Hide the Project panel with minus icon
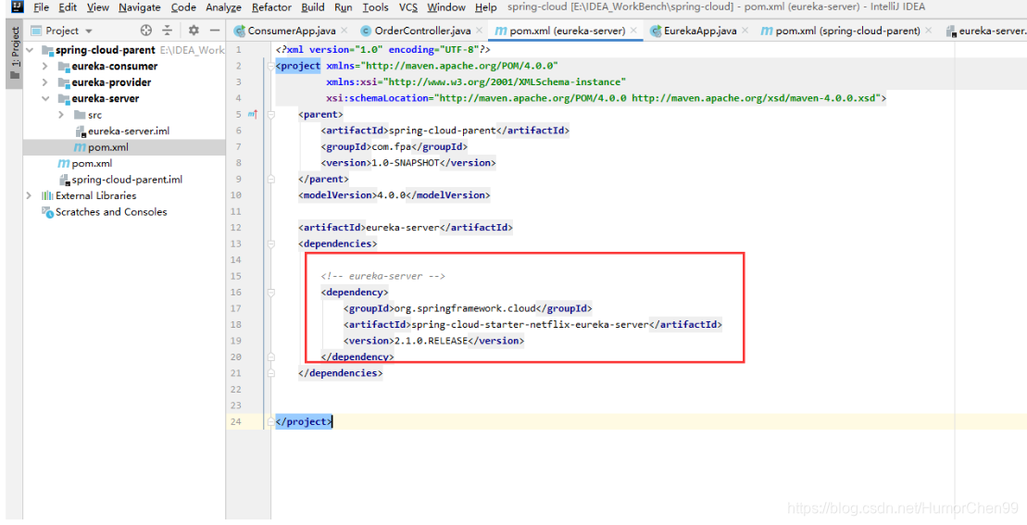This screenshot has width=1027, height=525. (x=215, y=31)
